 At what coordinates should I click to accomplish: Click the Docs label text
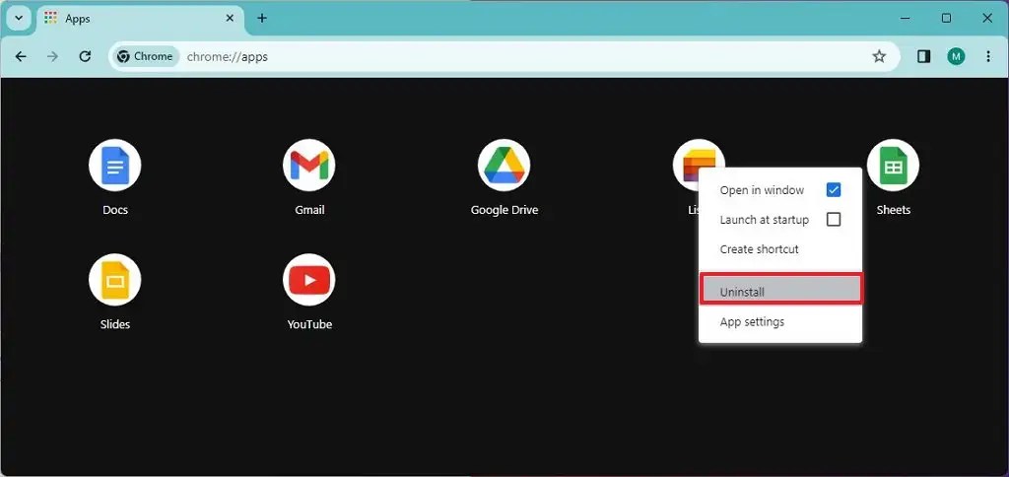pos(114,210)
